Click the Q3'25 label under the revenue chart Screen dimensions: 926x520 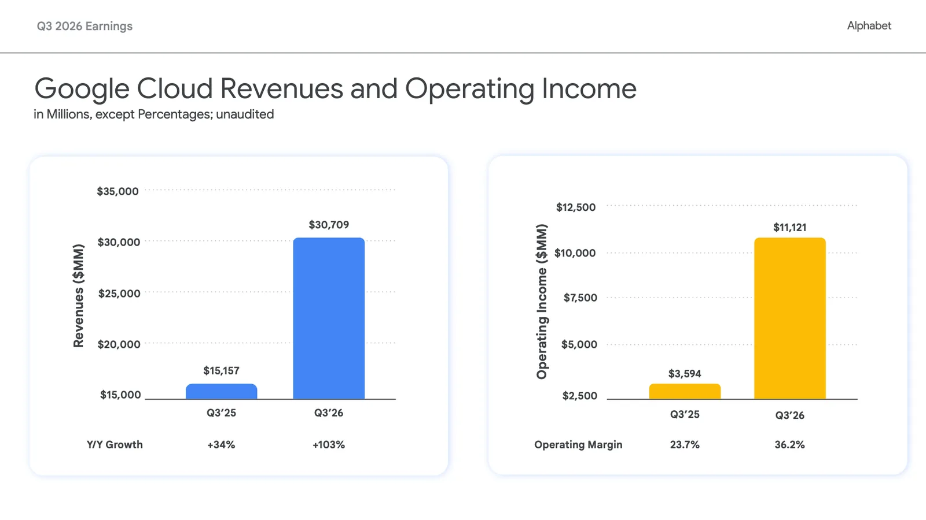(x=221, y=413)
